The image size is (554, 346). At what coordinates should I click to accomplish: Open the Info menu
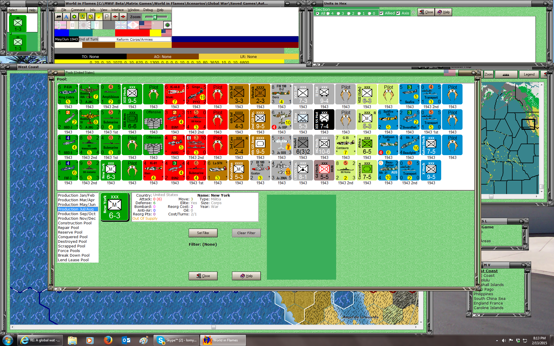click(x=92, y=10)
